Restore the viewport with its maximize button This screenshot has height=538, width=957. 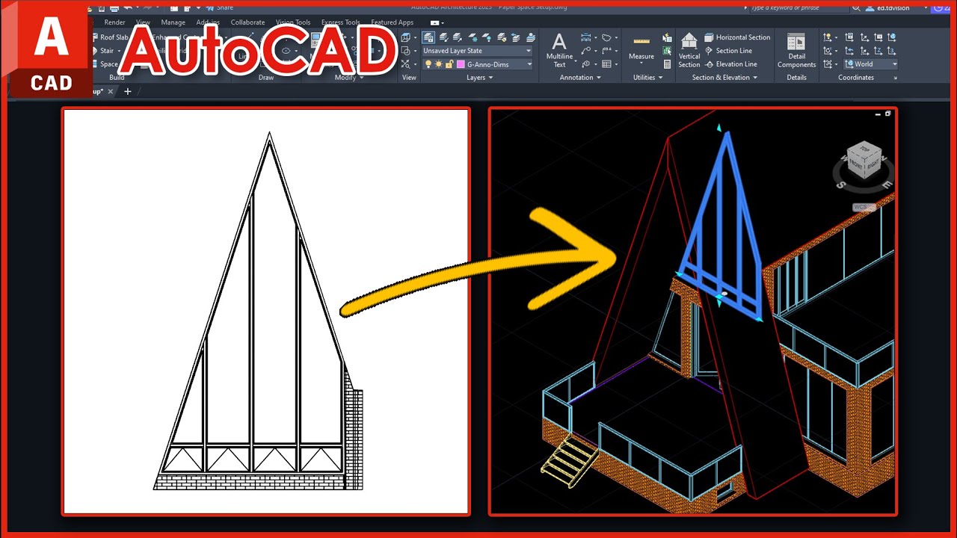pyautogui.click(x=888, y=114)
